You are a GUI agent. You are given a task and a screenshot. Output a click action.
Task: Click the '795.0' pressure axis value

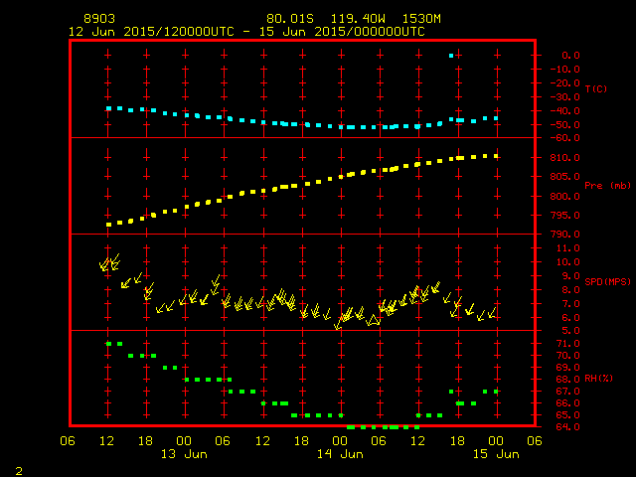pyautogui.click(x=565, y=215)
